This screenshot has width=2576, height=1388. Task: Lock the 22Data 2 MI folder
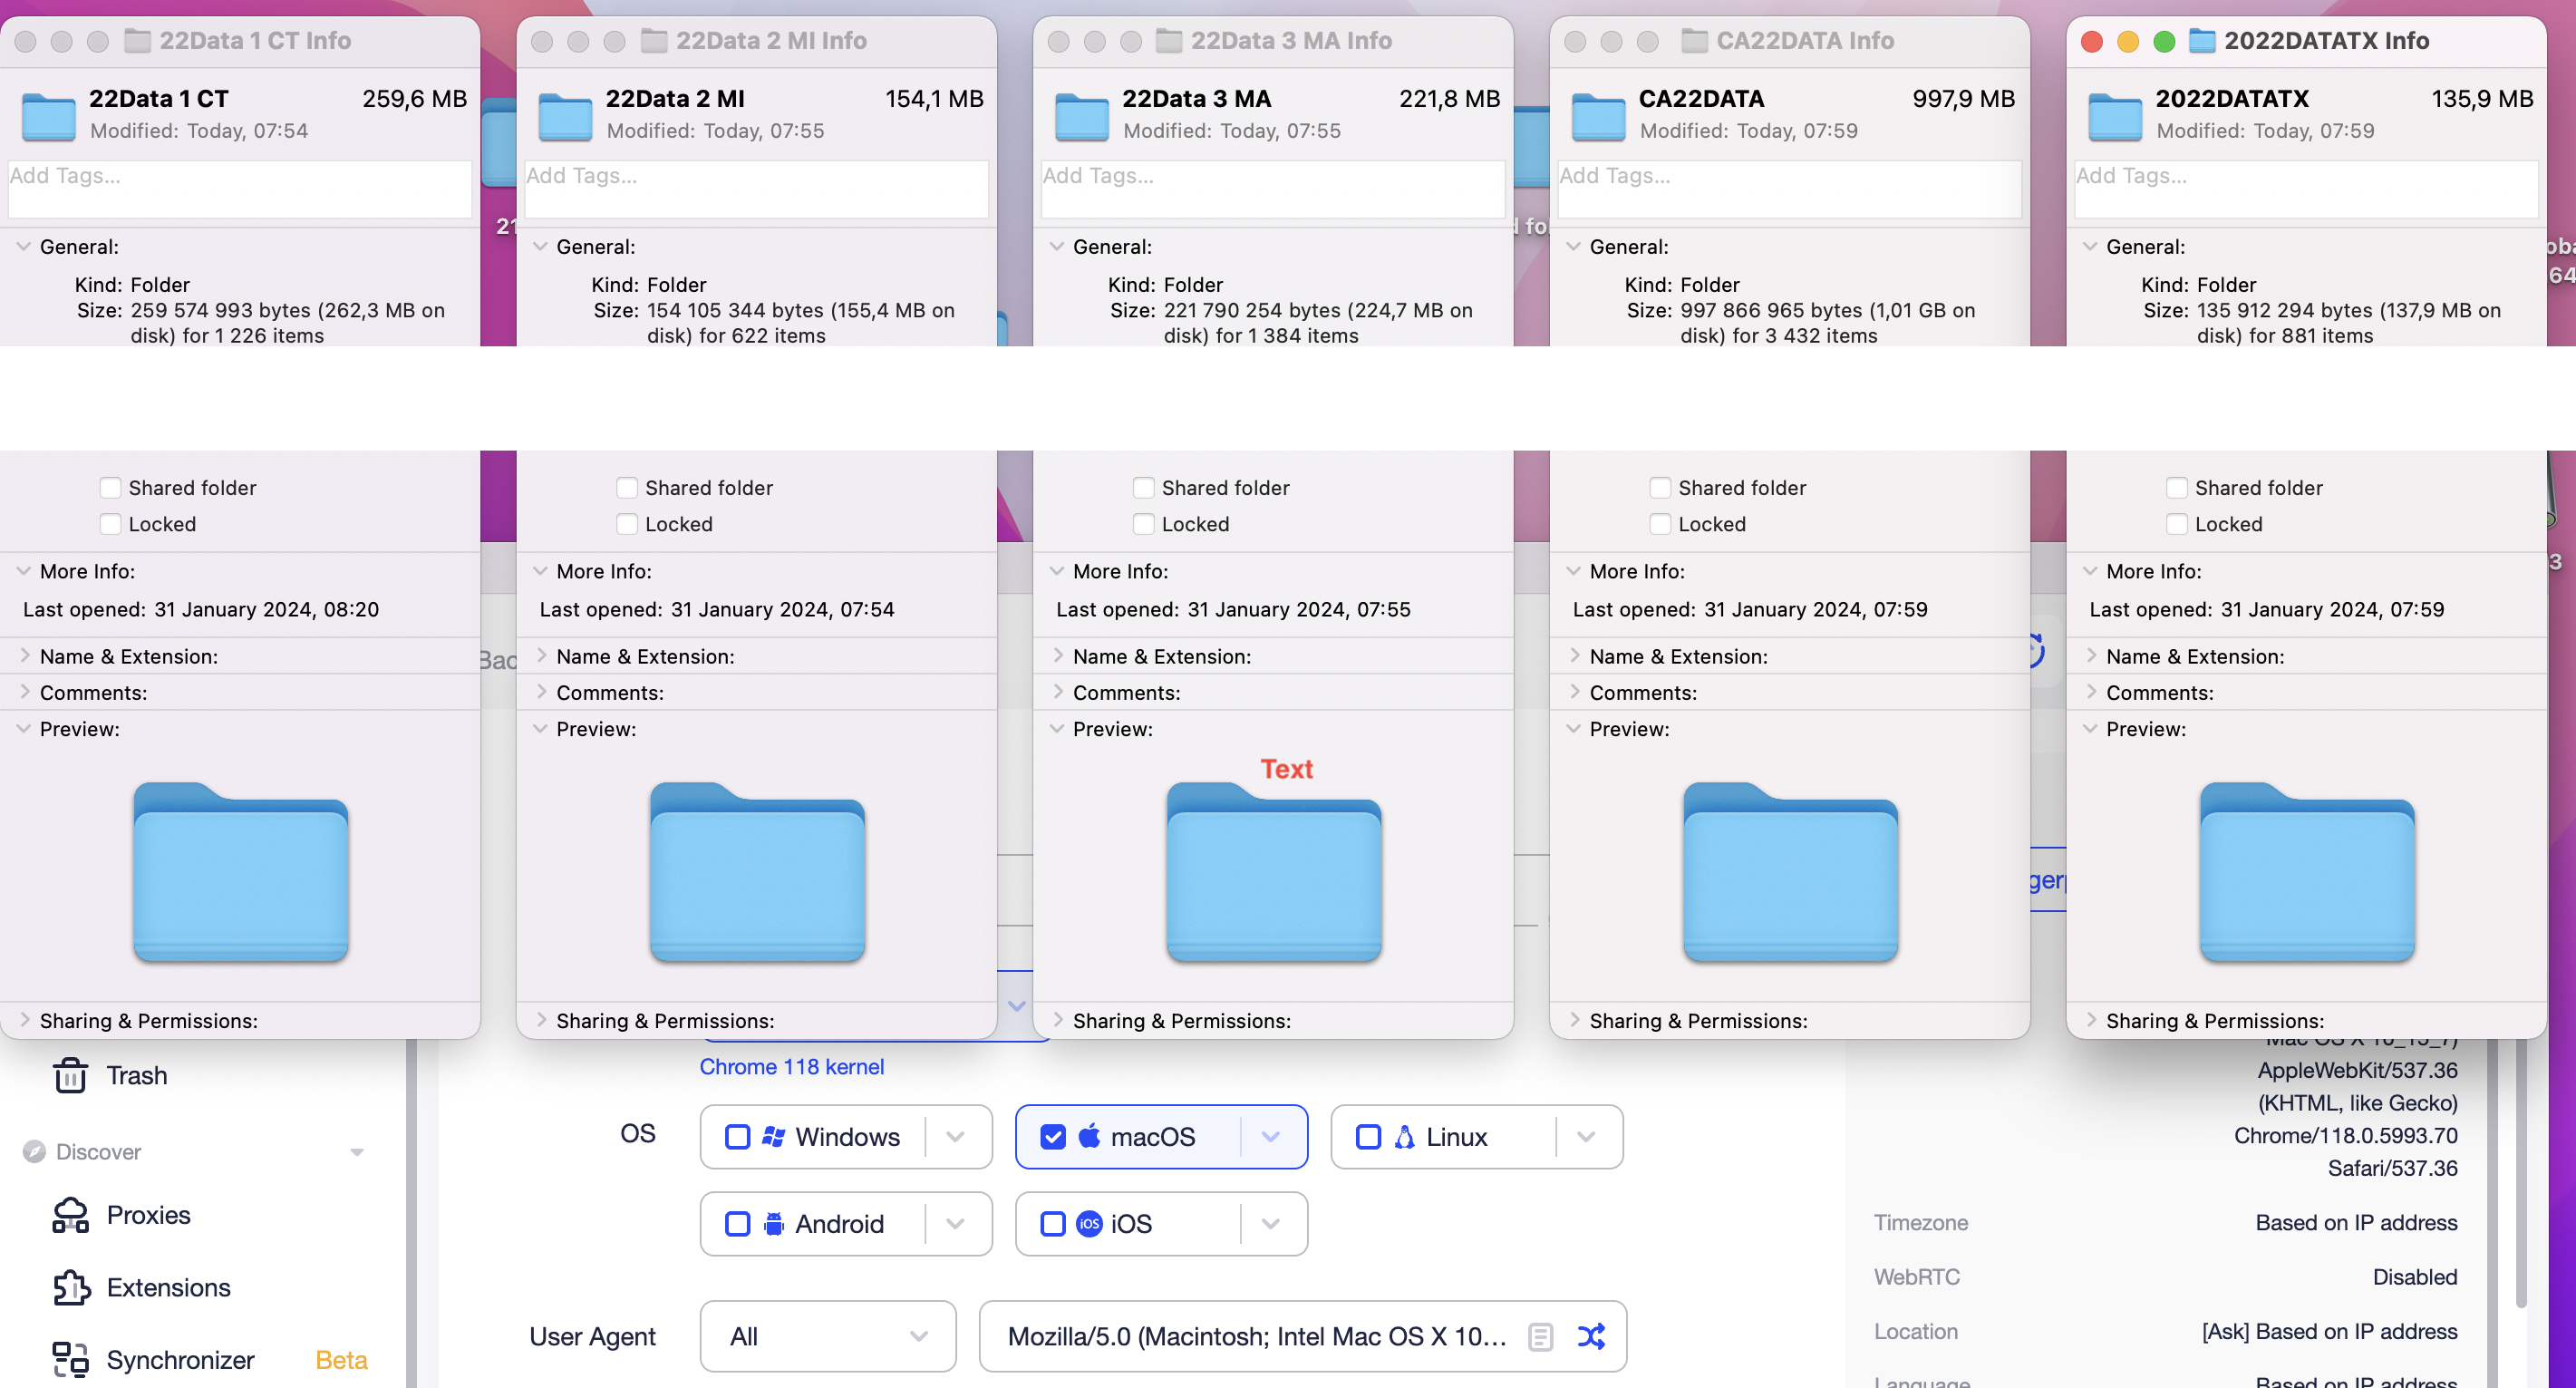point(627,523)
